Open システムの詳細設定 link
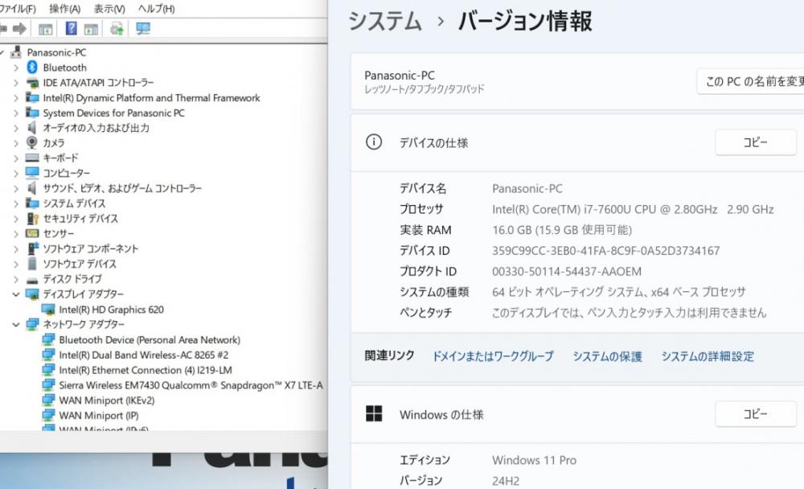804x489 pixels. click(x=708, y=356)
